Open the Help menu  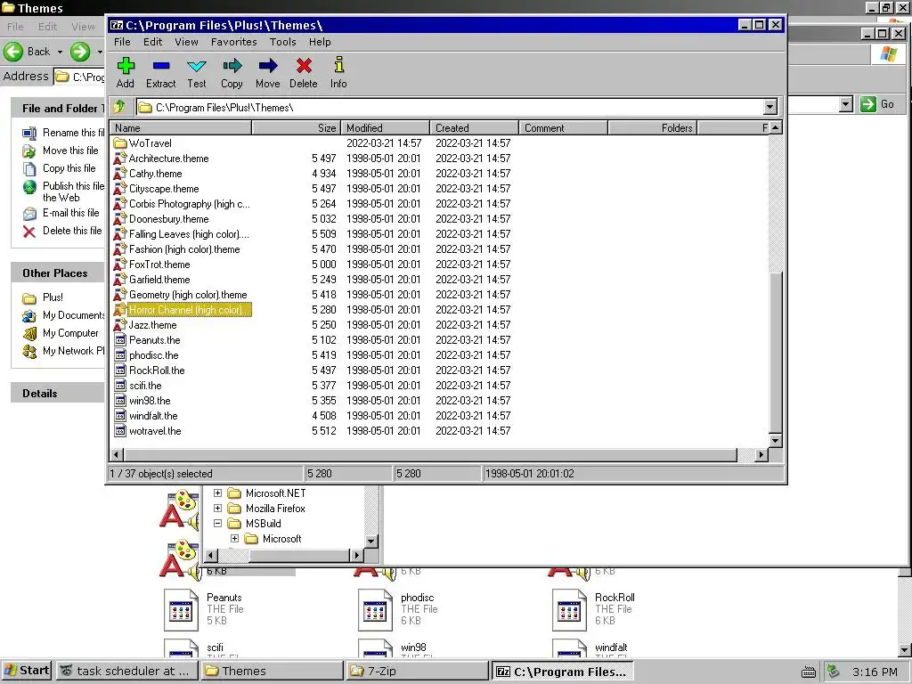coord(320,42)
